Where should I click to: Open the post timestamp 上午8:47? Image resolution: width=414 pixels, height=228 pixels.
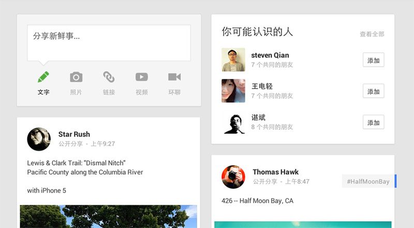pos(297,182)
